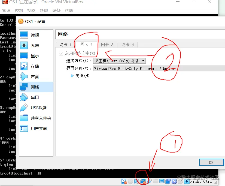Click the virtualization chip status icon

[x=174, y=181]
